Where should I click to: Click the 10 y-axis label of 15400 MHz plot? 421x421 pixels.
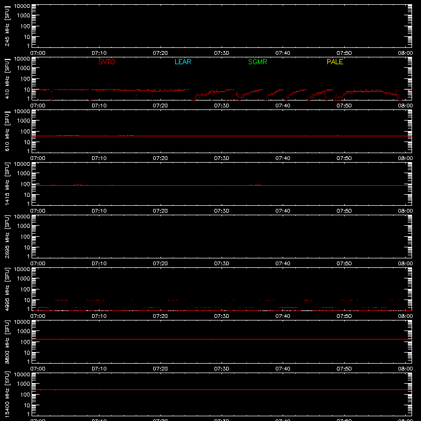pos(27,405)
